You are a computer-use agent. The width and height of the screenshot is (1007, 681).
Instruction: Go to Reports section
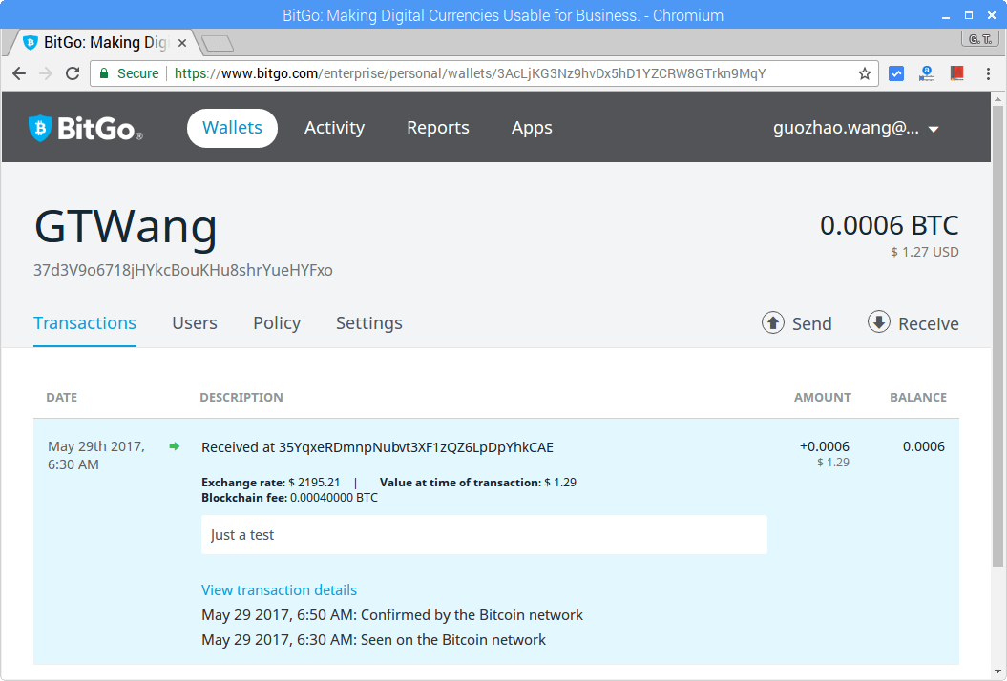pos(437,128)
